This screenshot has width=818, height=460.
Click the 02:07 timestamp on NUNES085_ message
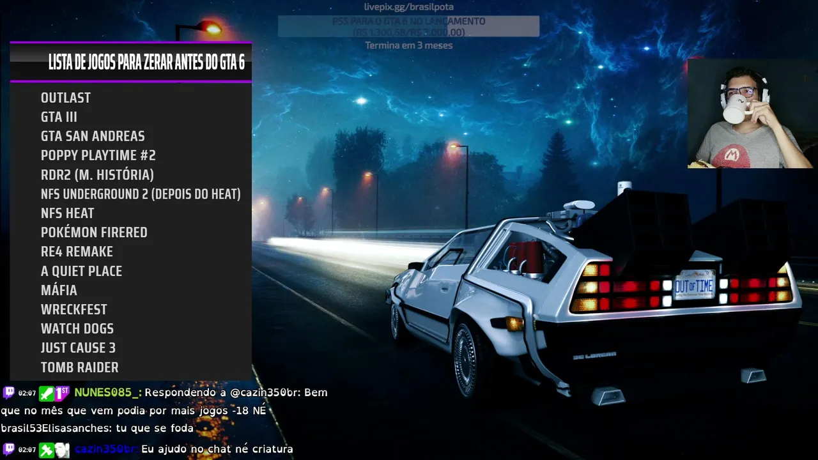27,394
